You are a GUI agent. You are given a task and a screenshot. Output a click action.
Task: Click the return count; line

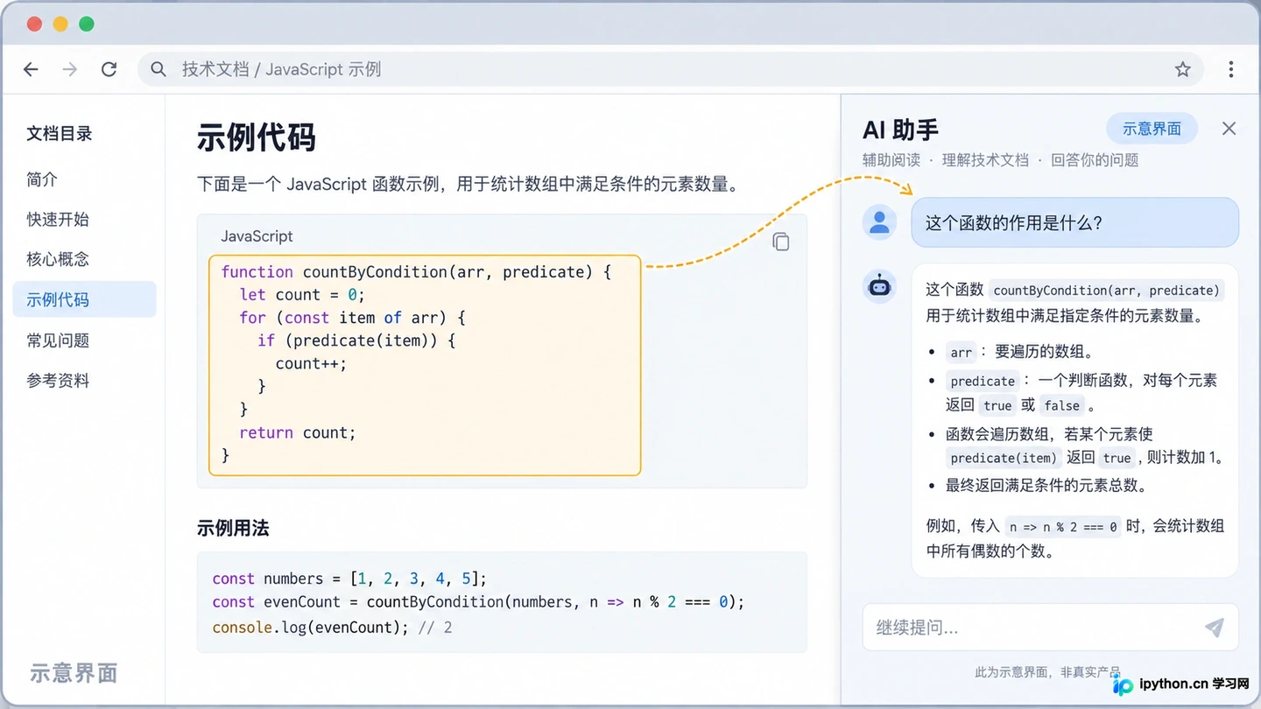pyautogui.click(x=298, y=432)
